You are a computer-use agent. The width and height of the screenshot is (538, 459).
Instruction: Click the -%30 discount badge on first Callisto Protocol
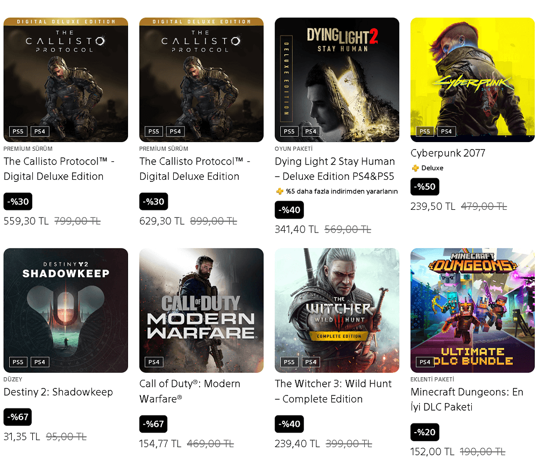pos(17,201)
